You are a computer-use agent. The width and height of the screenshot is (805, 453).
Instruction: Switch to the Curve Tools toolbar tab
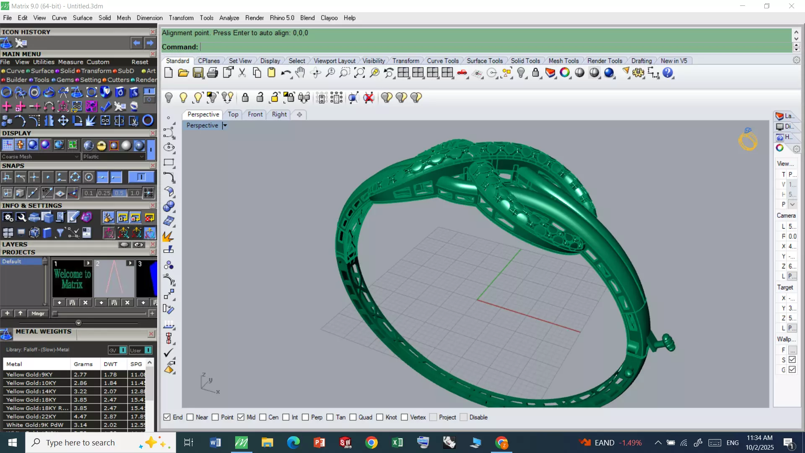click(x=443, y=61)
